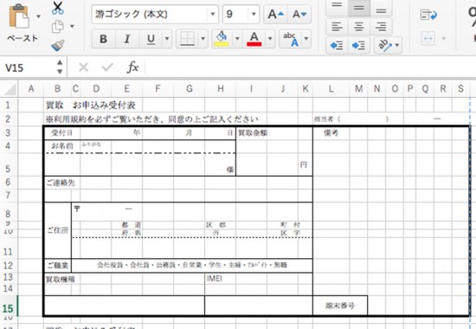This screenshot has height=329, width=476.
Task: Center text horizontally
Action: coord(359,27)
